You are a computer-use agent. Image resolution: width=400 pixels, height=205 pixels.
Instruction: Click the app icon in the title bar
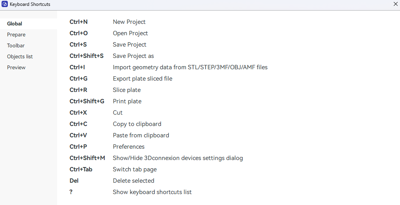tap(5, 4)
